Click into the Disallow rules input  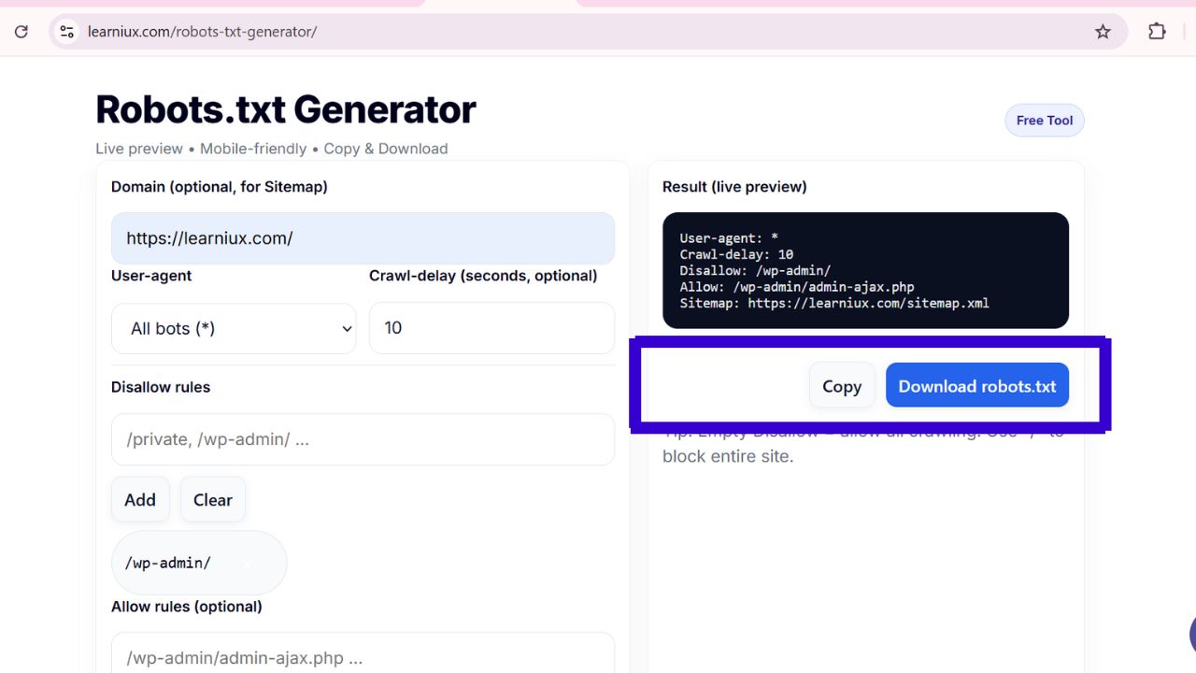pyautogui.click(x=363, y=439)
